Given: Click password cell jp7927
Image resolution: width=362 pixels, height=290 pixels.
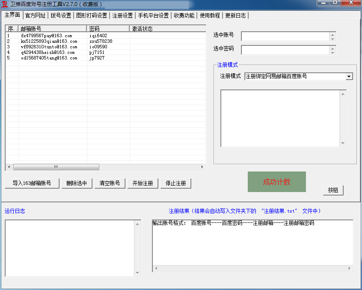Looking at the screenshot, I should [97, 58].
